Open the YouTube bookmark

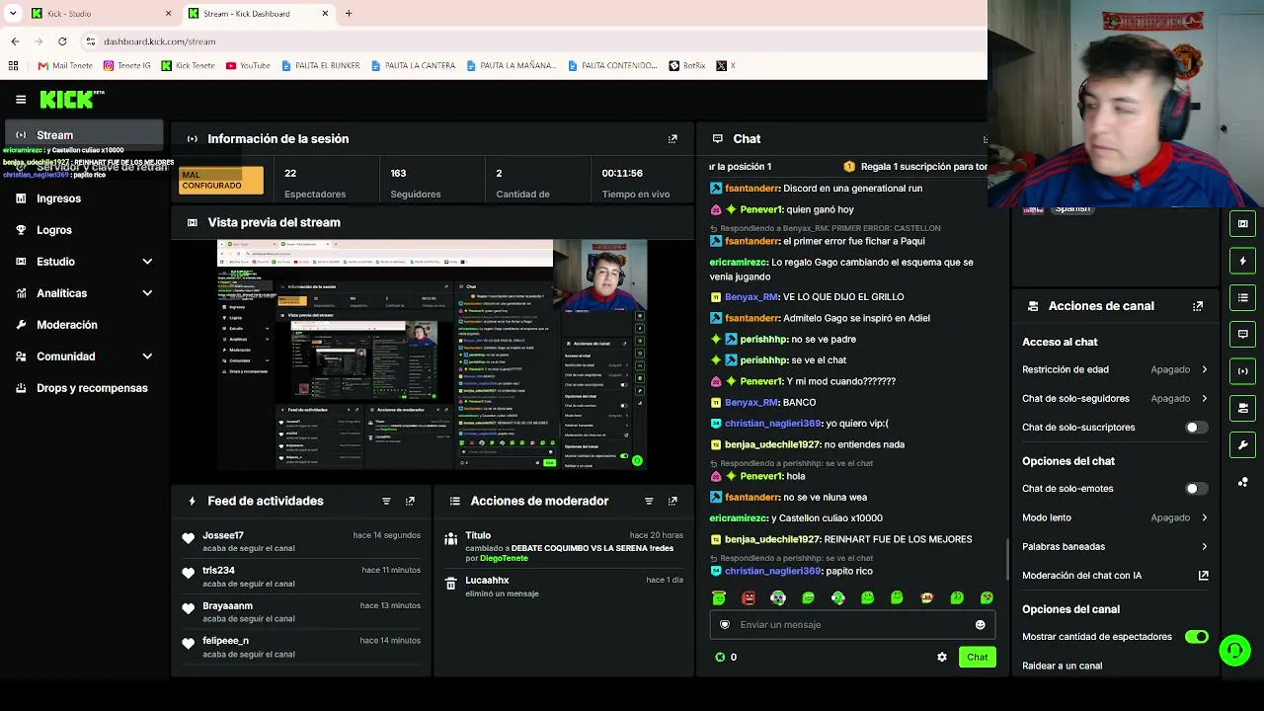pyautogui.click(x=248, y=66)
